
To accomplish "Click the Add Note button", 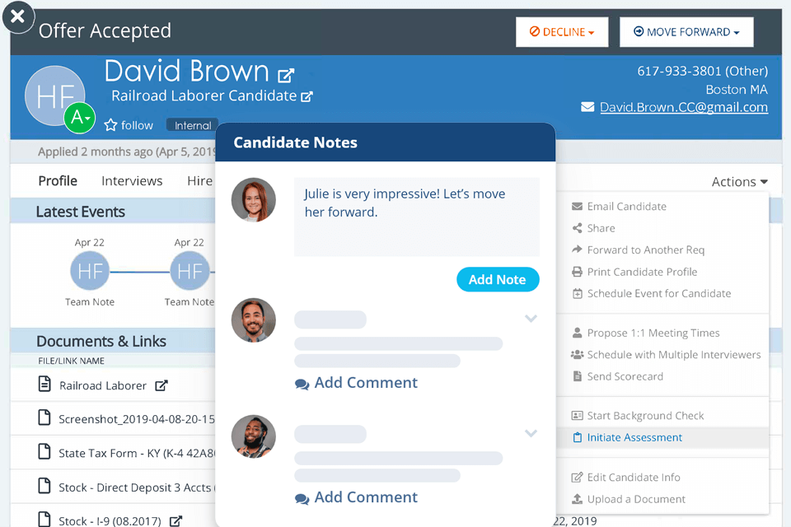I will [498, 279].
